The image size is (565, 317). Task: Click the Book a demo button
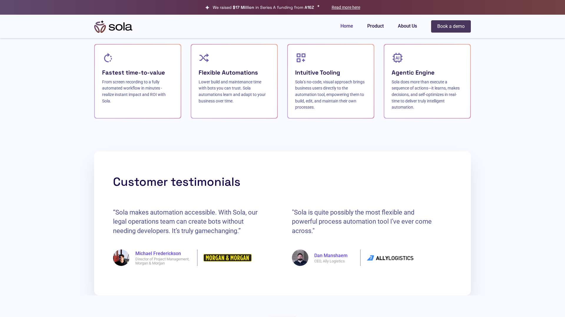point(451,26)
